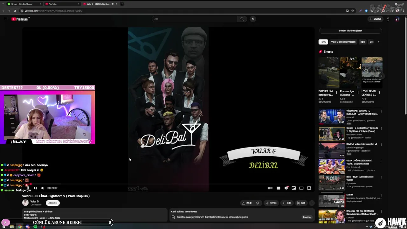This screenshot has width=407, height=229.
Task: Play 'VİDEO BAŞI 800.000 TL' suggested video
Action: coord(332,117)
